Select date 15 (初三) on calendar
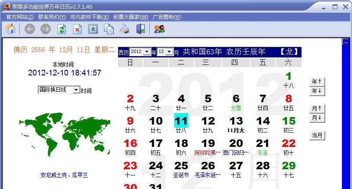Image resolution: width=352 pixels, height=189 pixels. click(x=289, y=121)
